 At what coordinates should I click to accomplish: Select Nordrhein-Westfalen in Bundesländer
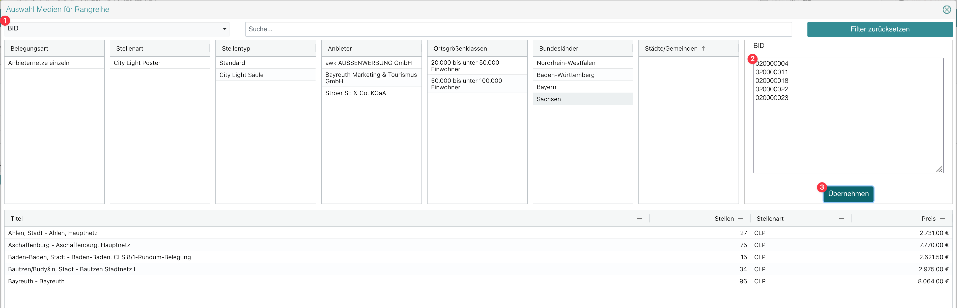pos(583,63)
